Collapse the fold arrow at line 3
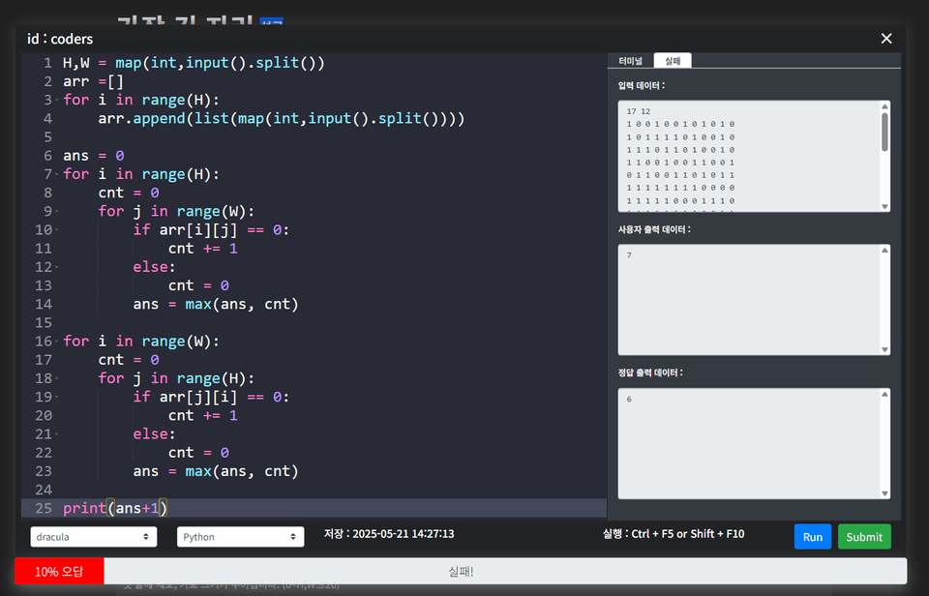The image size is (929, 596). tap(57, 100)
